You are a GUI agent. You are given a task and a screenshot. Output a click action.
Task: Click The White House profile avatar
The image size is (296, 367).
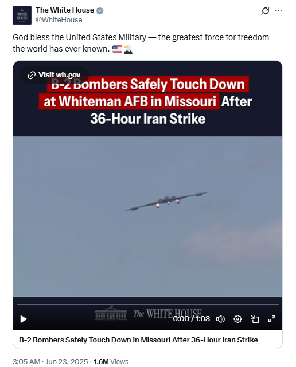coord(22,15)
